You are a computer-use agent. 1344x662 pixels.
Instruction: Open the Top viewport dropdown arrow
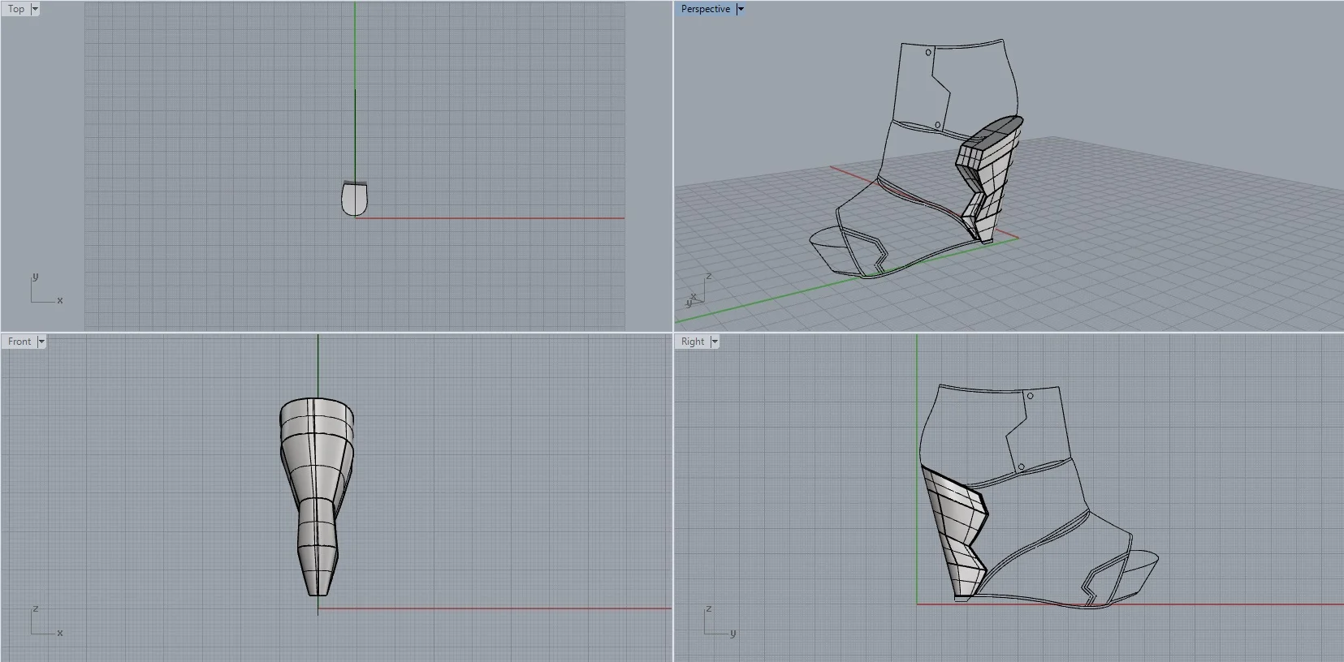pyautogui.click(x=35, y=9)
